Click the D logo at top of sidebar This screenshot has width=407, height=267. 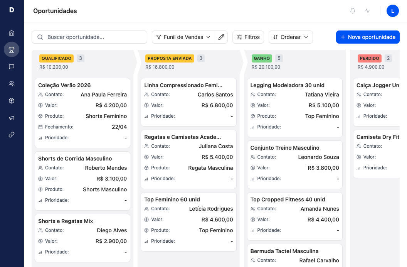point(12,10)
